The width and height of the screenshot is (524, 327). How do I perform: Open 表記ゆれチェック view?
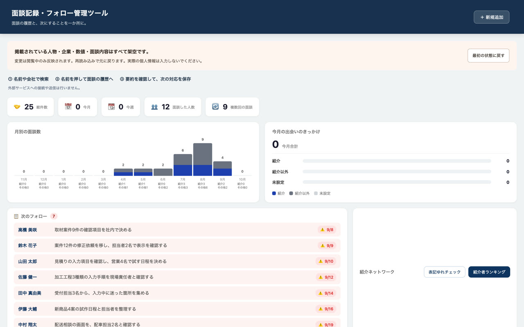(x=445, y=272)
